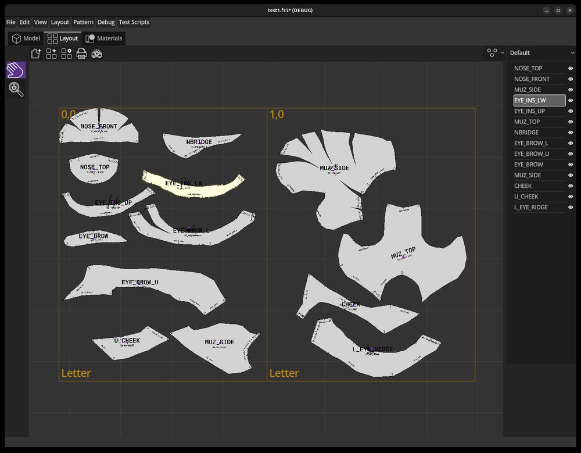The width and height of the screenshot is (581, 453).
Task: Switch to the Materials tab
Action: [x=104, y=38]
